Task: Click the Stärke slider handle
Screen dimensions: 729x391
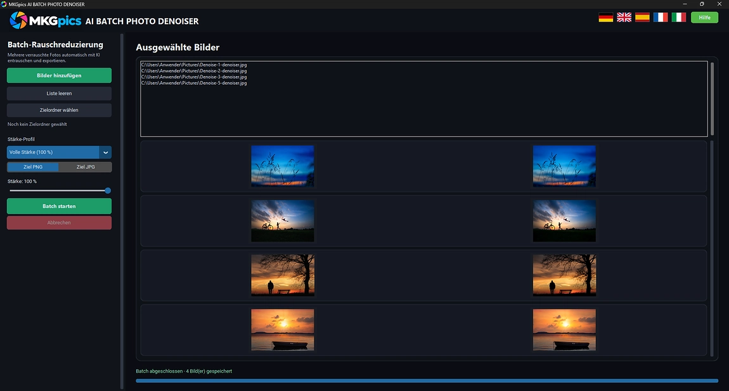Action: [x=108, y=190]
